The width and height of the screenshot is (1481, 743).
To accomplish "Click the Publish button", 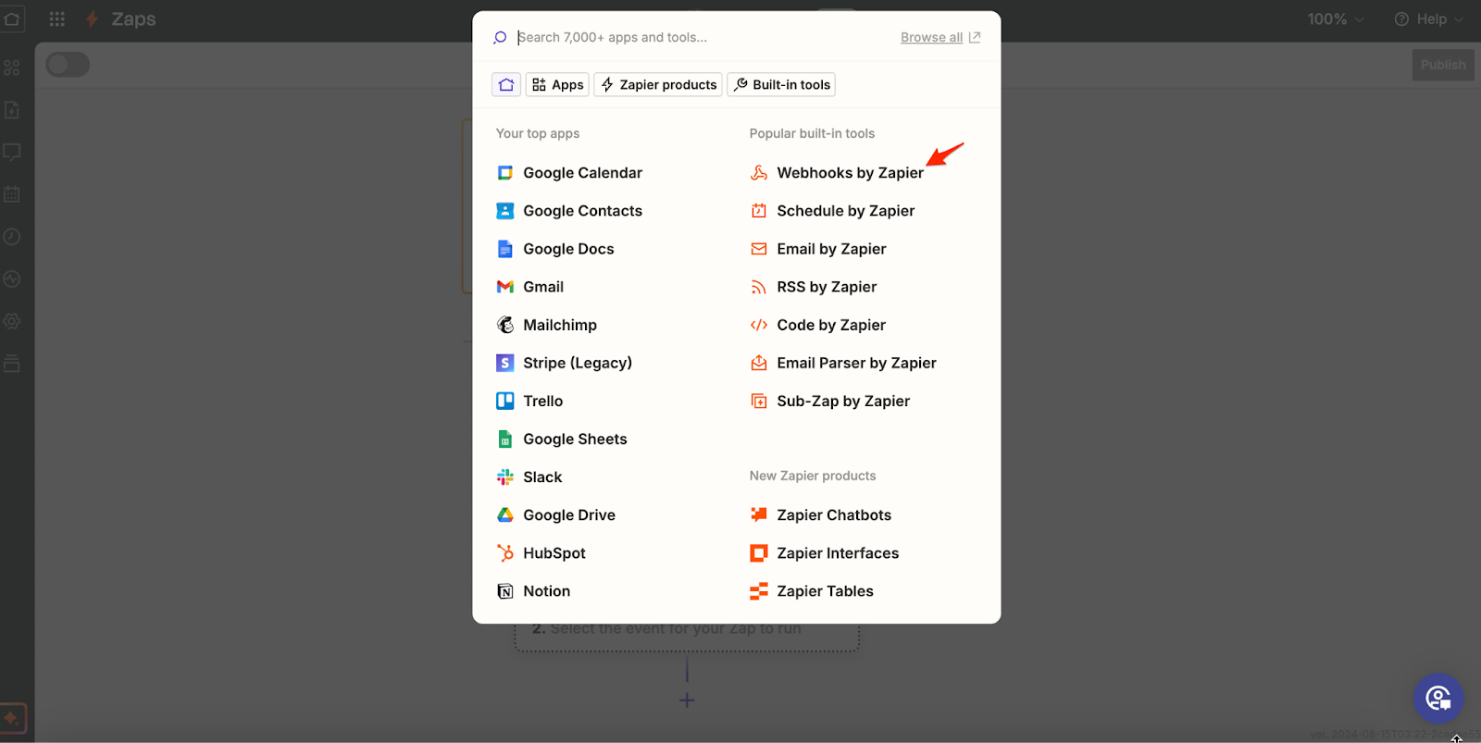I will (1443, 65).
